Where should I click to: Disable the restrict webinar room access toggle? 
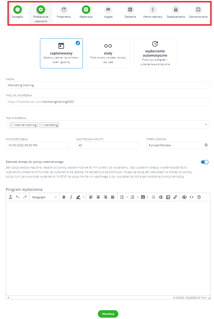pos(204,162)
